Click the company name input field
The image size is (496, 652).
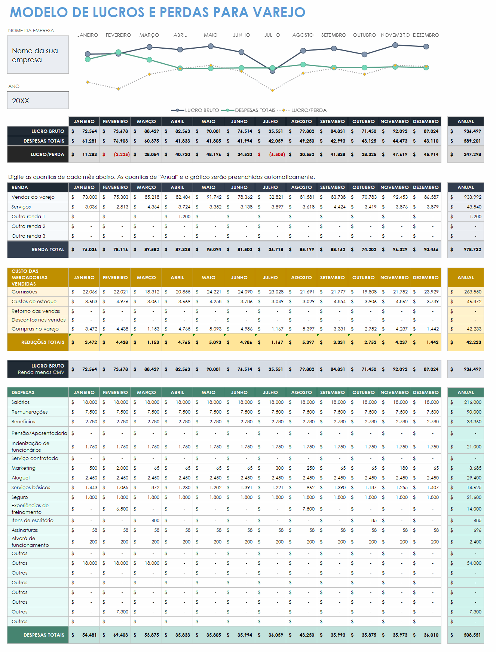(x=38, y=55)
